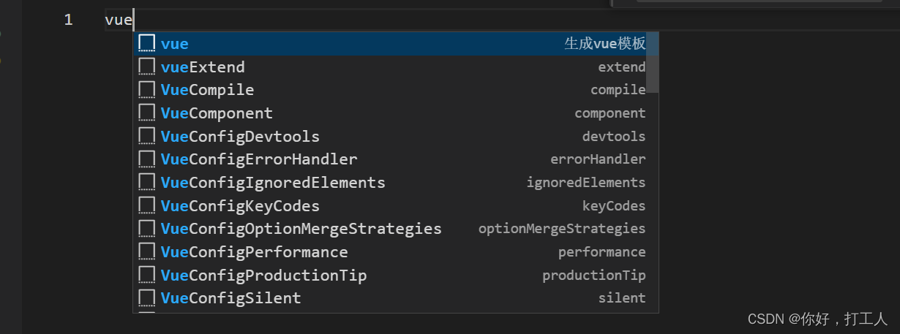Click the snippet icon beside vueExtend

click(x=146, y=67)
